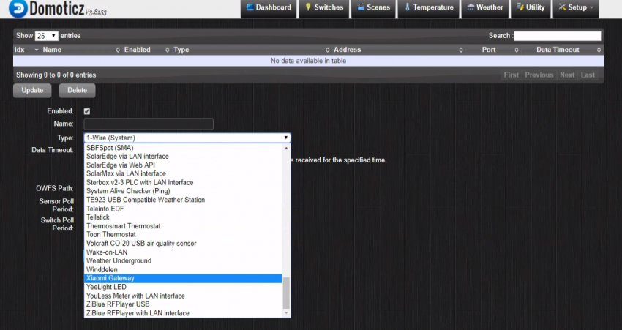
Task: Open the Weather tab
Action: [x=484, y=7]
